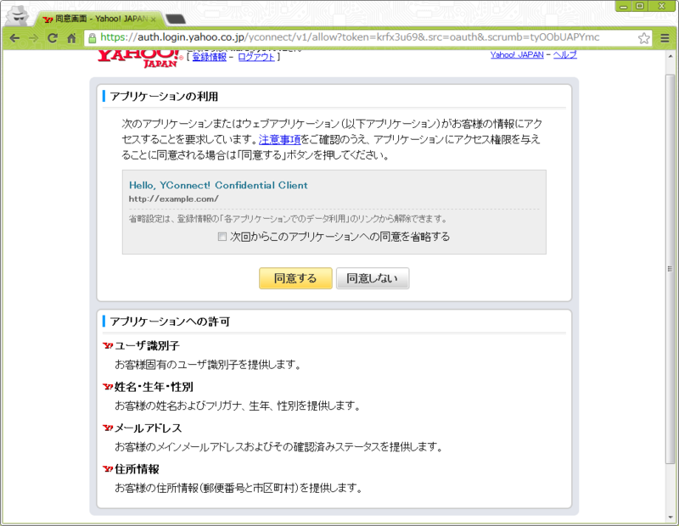Click the http://example.com/ text

(174, 199)
